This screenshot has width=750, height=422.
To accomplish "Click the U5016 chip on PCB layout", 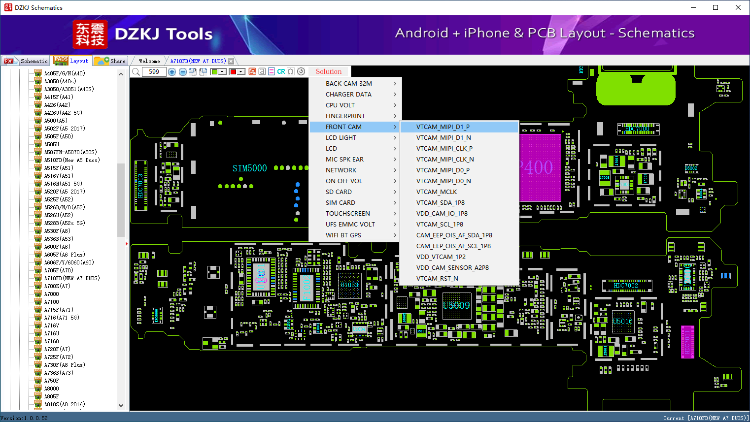I will coord(622,321).
